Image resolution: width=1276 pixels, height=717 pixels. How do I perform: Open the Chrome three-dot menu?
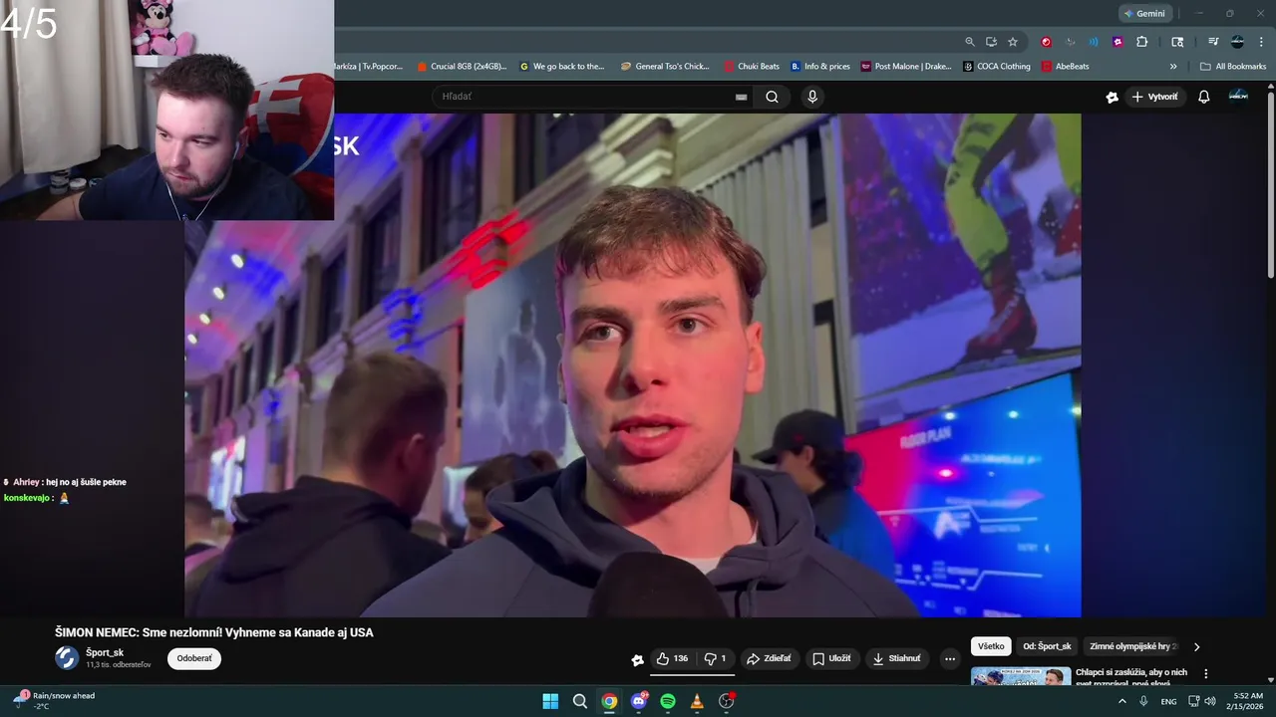click(x=1259, y=42)
